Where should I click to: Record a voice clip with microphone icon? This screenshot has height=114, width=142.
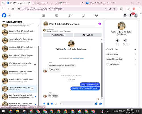(x=44, y=103)
